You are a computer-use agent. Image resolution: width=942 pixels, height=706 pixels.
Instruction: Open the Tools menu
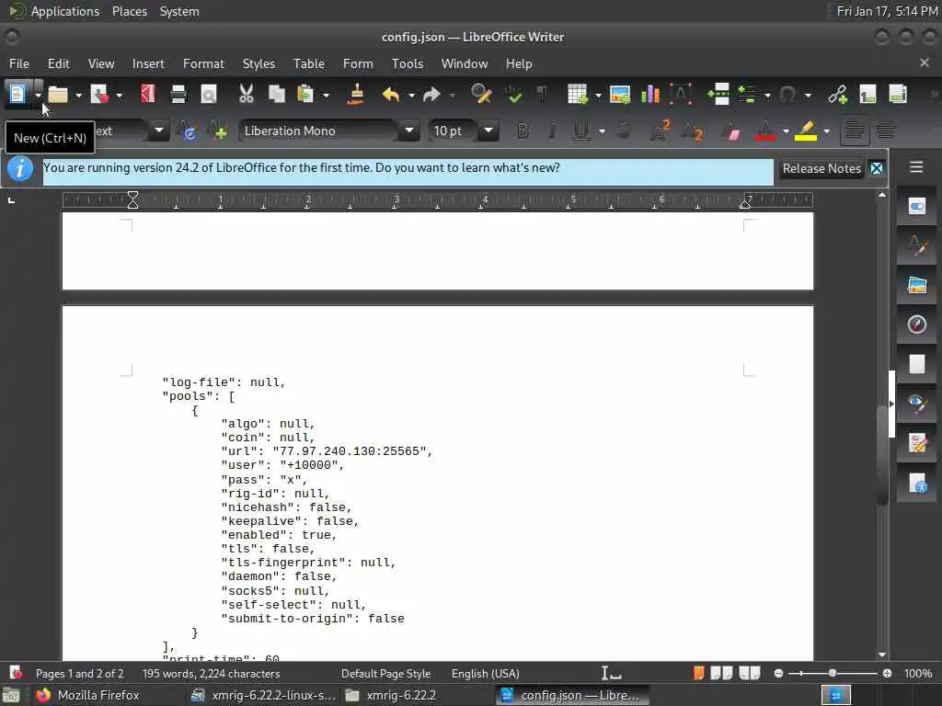coord(408,63)
